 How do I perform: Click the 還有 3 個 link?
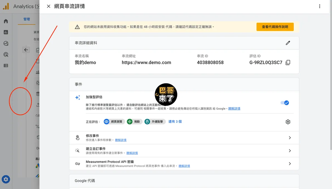[175, 122]
